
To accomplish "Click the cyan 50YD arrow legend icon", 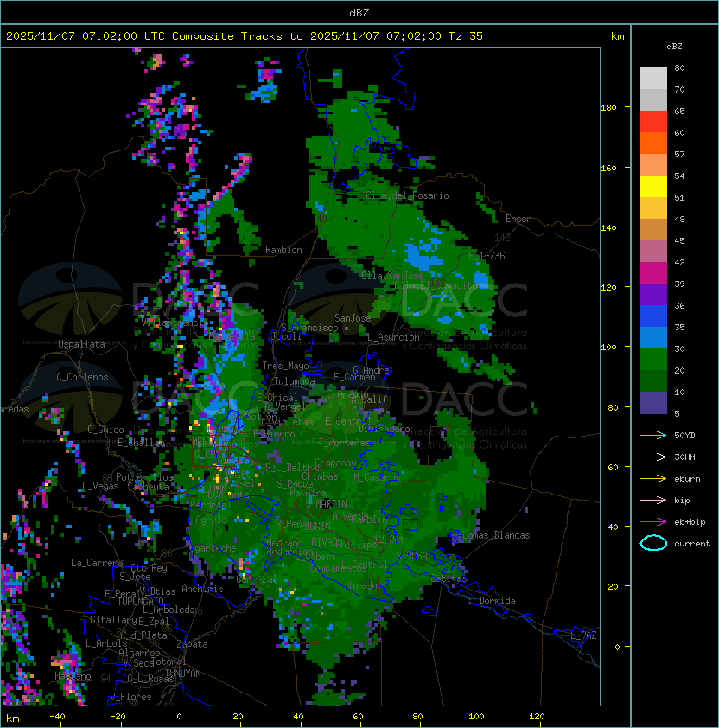I will [x=653, y=435].
